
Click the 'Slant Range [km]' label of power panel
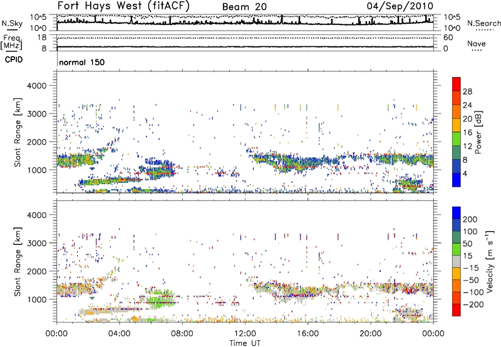[x=18, y=132]
